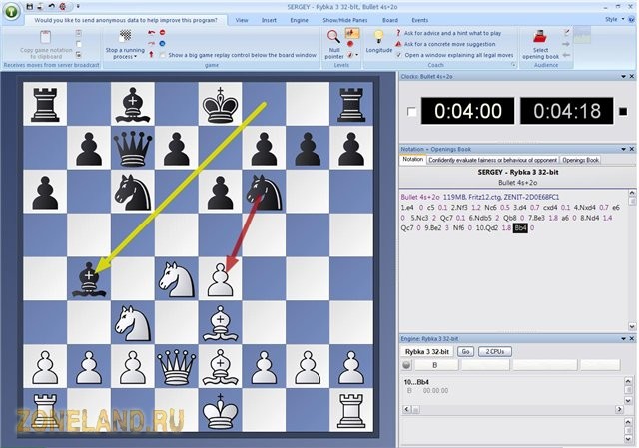Open the Notation pane dropdown arrow

point(623,149)
